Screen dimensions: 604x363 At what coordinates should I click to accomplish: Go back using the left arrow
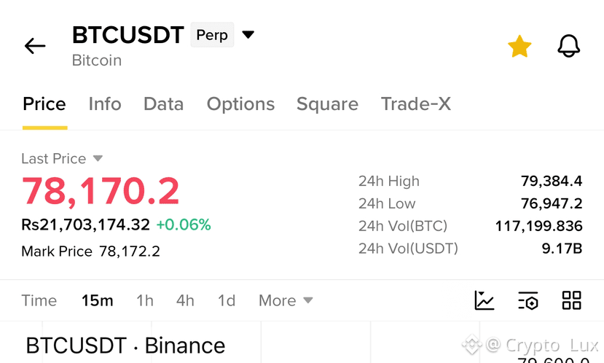coord(35,46)
